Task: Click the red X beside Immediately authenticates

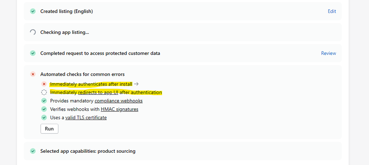Action: coord(44,84)
